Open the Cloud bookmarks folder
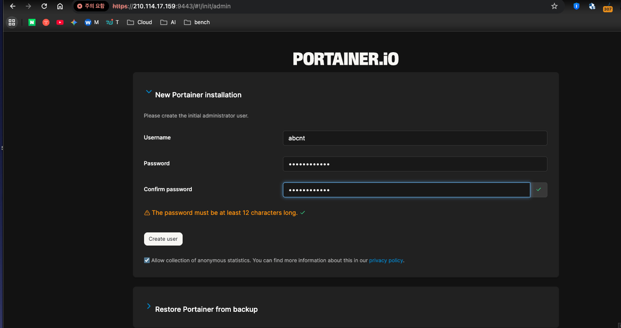Screen dimensions: 621x328 (x=139, y=22)
